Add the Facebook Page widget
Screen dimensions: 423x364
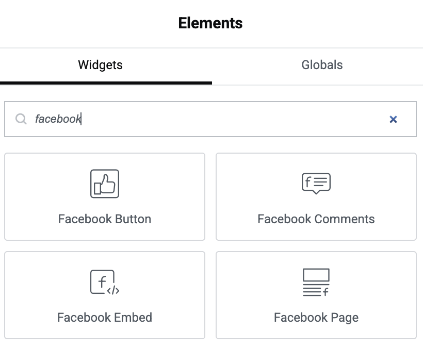[x=316, y=295]
